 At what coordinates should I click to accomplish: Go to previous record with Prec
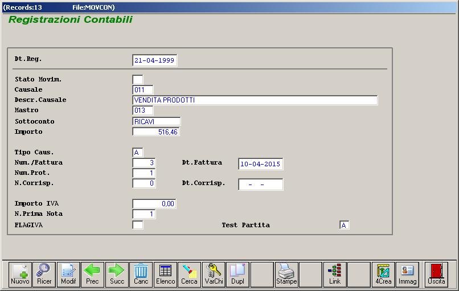(x=92, y=274)
